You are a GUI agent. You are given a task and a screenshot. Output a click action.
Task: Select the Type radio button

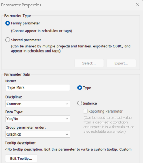[x=80, y=88]
